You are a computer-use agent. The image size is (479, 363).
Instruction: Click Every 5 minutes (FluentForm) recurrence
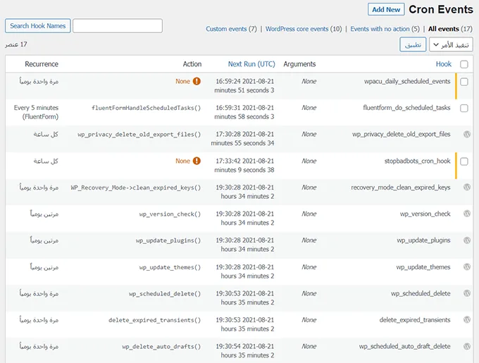(x=36, y=112)
